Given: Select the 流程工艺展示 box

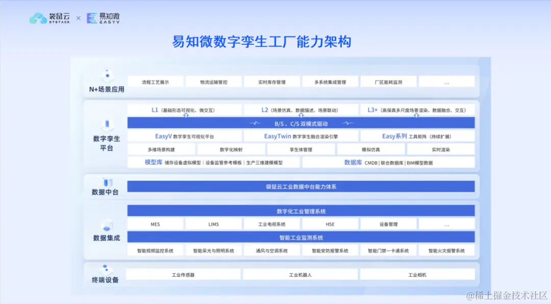Looking at the screenshot, I should click(155, 82).
